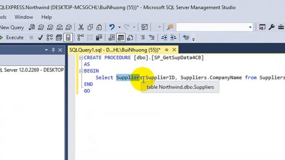Click the AS keyword line
This screenshot has width=285, height=160.
[87, 64]
